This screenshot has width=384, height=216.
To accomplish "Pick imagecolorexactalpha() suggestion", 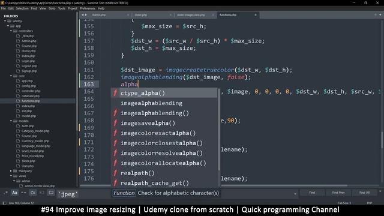I will click(x=164, y=133).
